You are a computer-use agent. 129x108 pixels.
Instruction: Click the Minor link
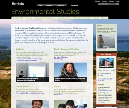click(x=101, y=75)
